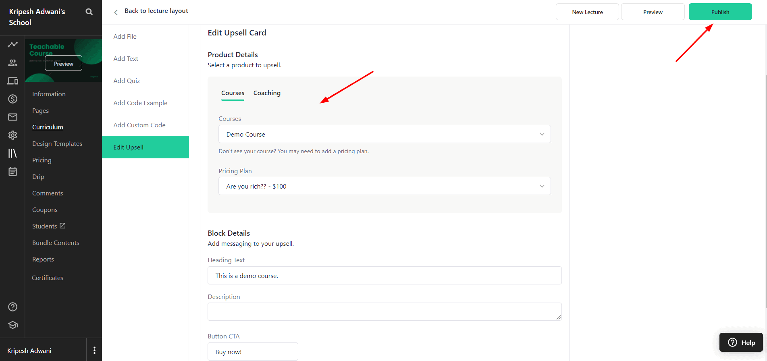
Task: Open the Emails envelope icon
Action: [x=12, y=117]
